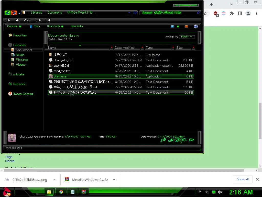
Task: Open the View menu
Action: coord(27,20)
